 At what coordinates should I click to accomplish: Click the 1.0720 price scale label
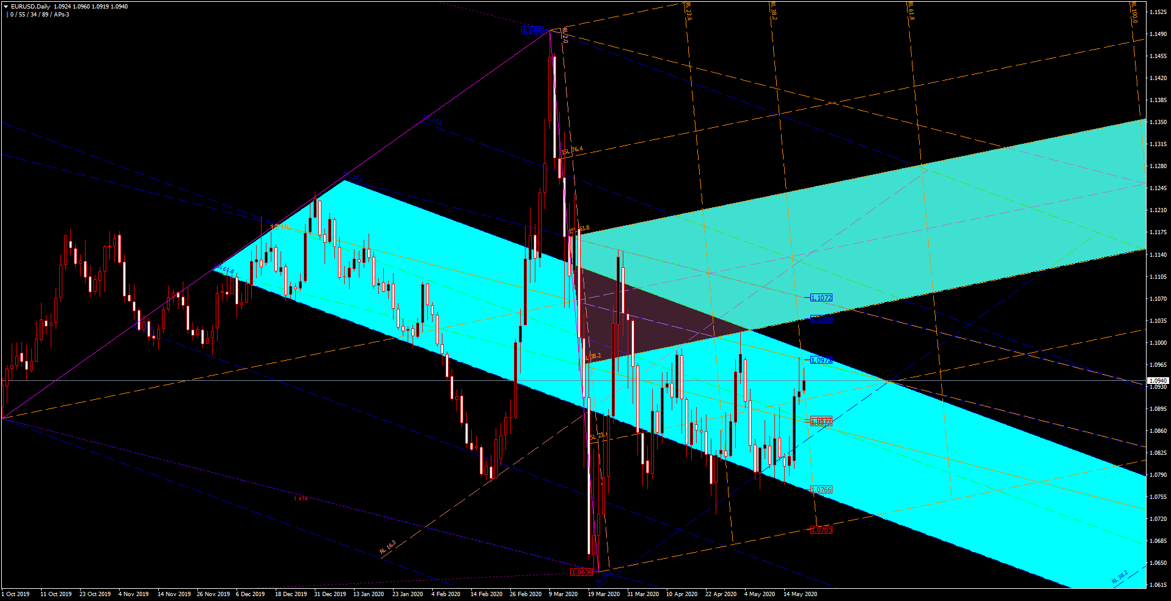pos(1158,519)
